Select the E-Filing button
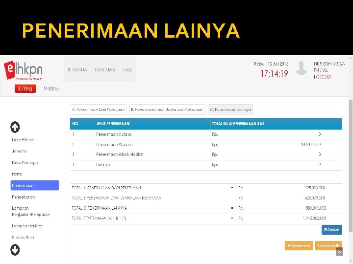This screenshot has width=353, height=264. (25, 88)
